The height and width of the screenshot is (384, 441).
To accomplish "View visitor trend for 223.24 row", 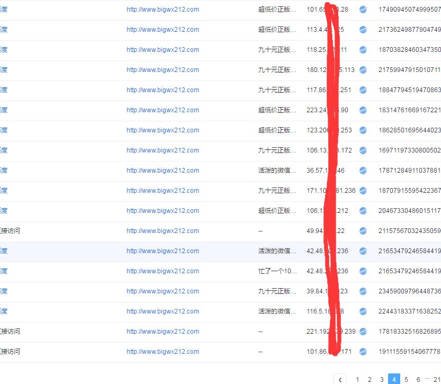I will click(363, 110).
